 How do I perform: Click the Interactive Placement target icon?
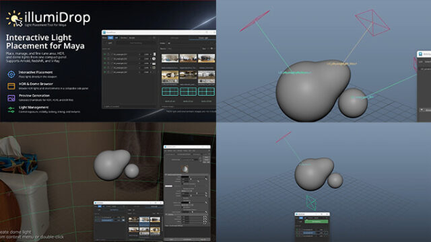[x=11, y=74]
